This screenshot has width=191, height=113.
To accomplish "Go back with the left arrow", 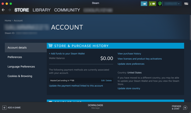I will [x=3, y=10].
